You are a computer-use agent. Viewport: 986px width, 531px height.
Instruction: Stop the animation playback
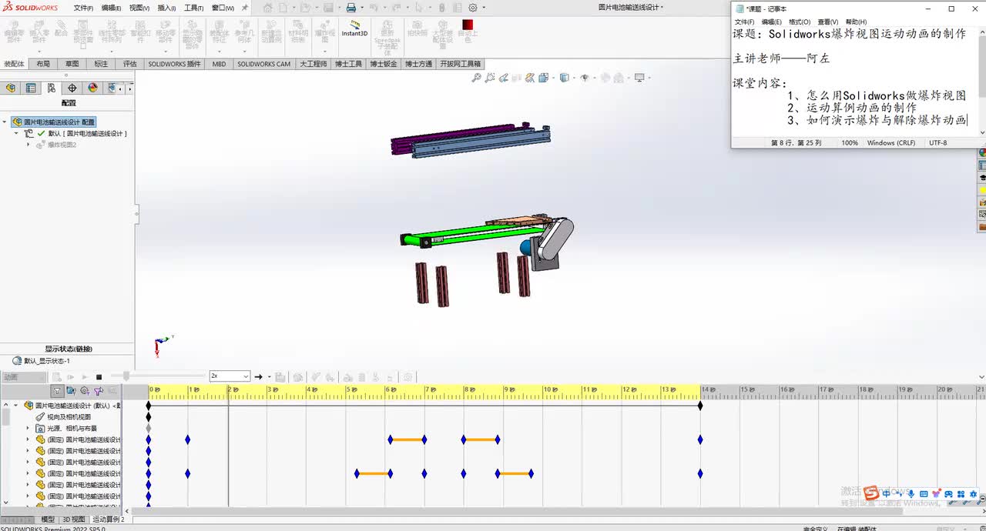click(99, 377)
